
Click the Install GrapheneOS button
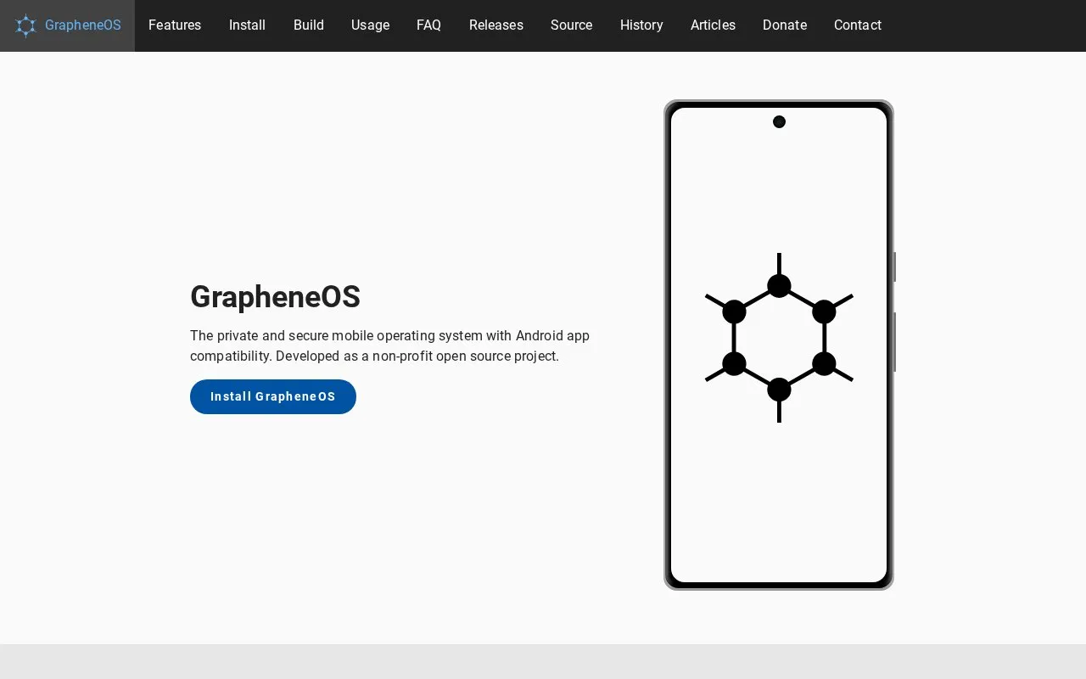click(273, 396)
